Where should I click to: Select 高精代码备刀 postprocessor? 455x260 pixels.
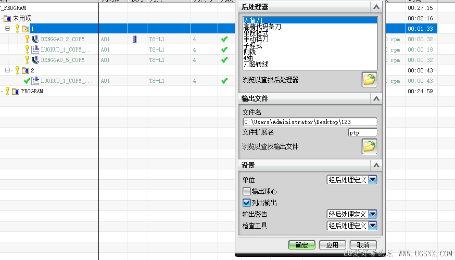[x=262, y=27]
